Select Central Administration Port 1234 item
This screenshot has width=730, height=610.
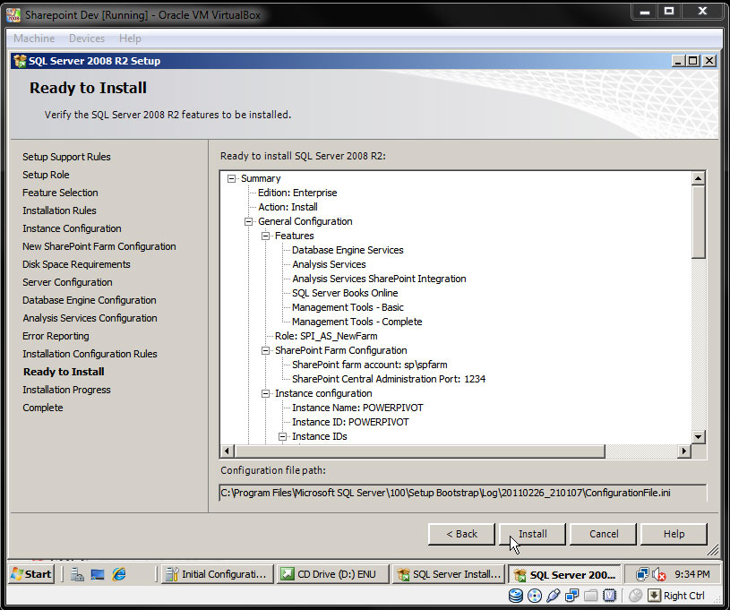click(389, 379)
